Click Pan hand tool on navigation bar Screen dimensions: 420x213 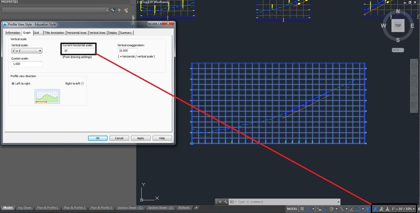(414, 77)
